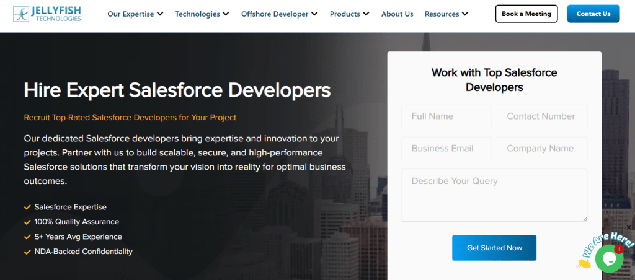Submit form with Get Started Now
635x280 pixels.
click(494, 248)
